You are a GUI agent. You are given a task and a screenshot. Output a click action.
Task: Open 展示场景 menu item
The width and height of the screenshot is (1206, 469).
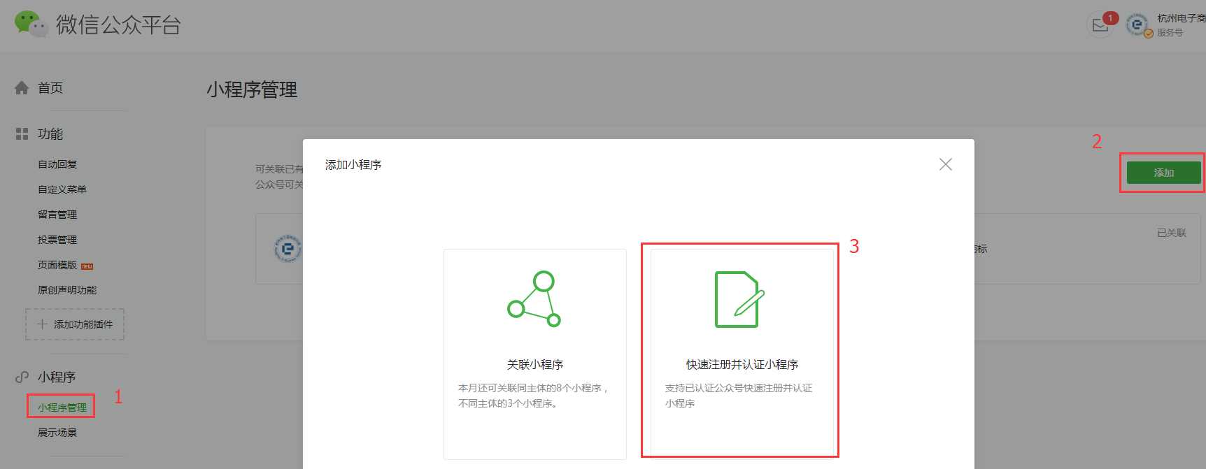click(57, 433)
